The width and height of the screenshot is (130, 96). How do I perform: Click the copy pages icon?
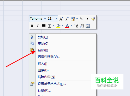click(x=32, y=43)
